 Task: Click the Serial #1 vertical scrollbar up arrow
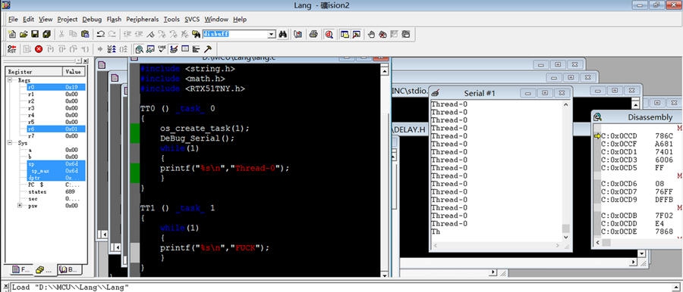coord(566,104)
